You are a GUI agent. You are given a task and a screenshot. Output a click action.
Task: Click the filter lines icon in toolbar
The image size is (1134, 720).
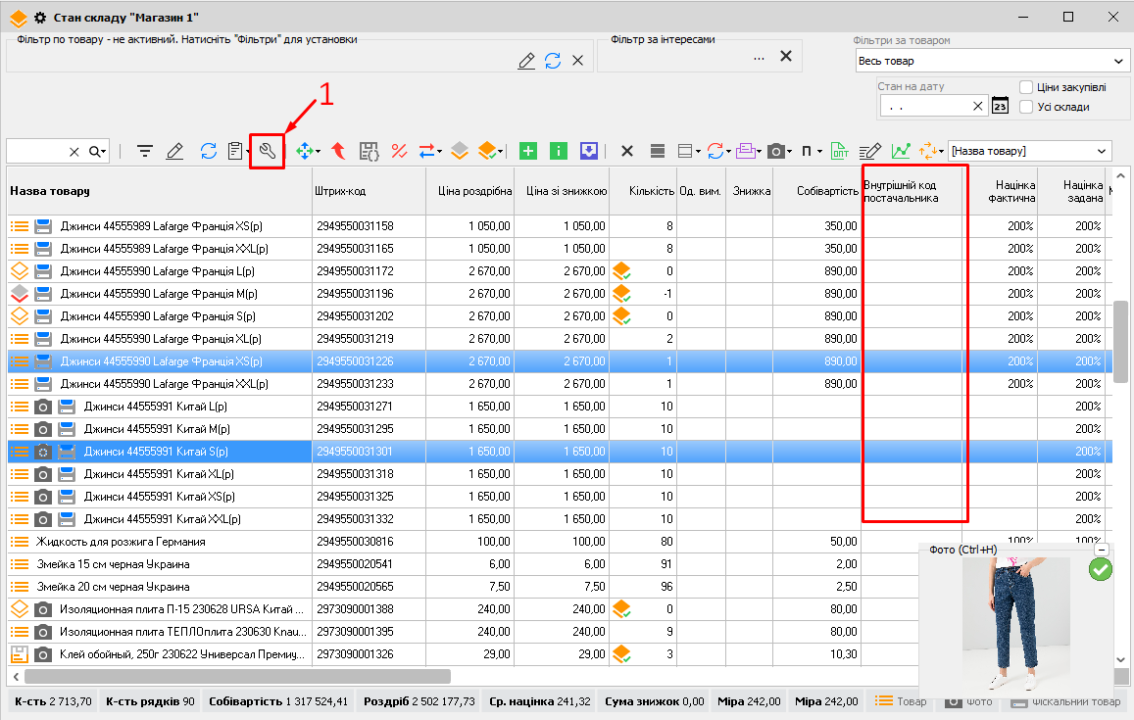pos(145,151)
